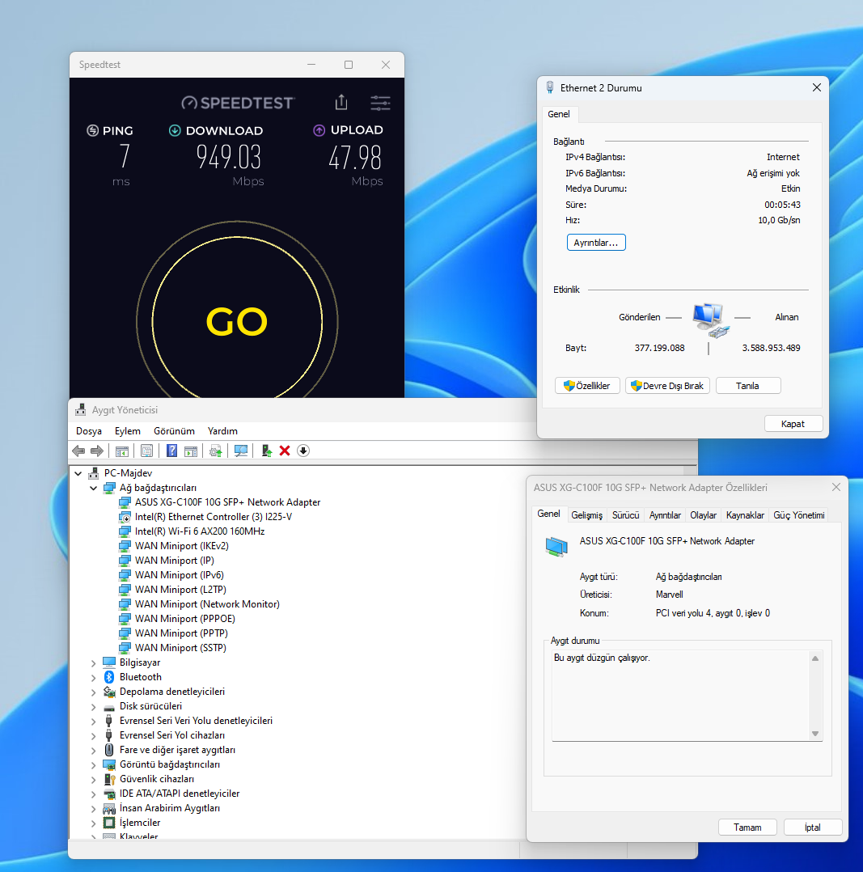Click the UPLOAD arrow icon in Speedtest
Viewport: 863px width, 872px height.
[319, 130]
